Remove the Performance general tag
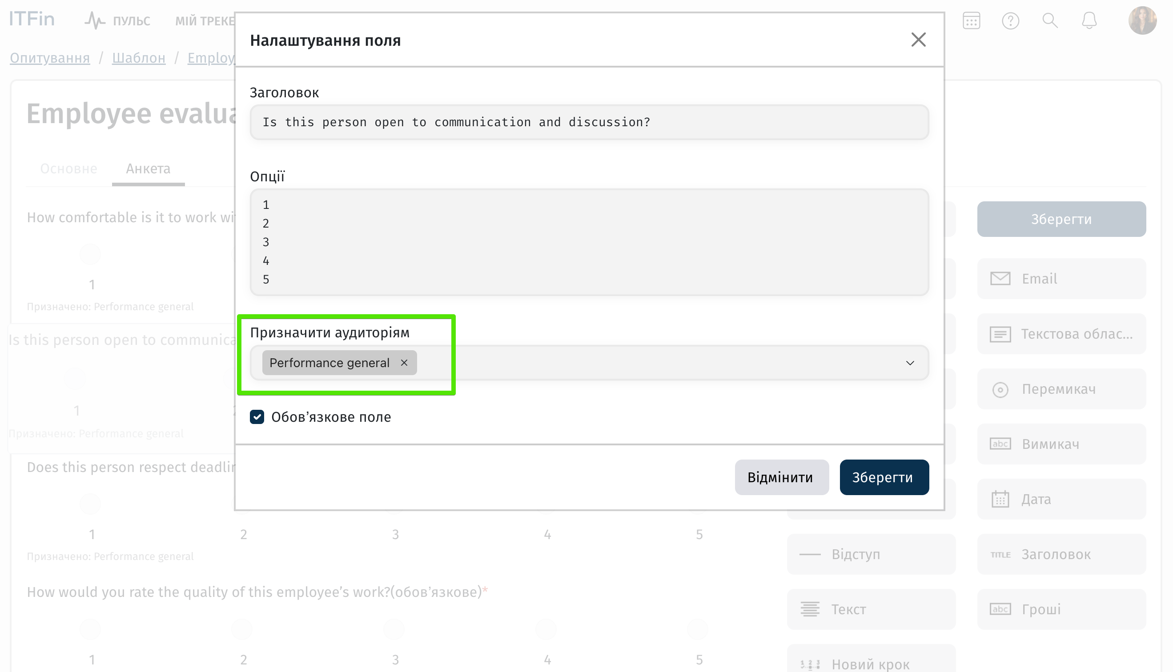This screenshot has height=672, width=1173. tap(404, 363)
